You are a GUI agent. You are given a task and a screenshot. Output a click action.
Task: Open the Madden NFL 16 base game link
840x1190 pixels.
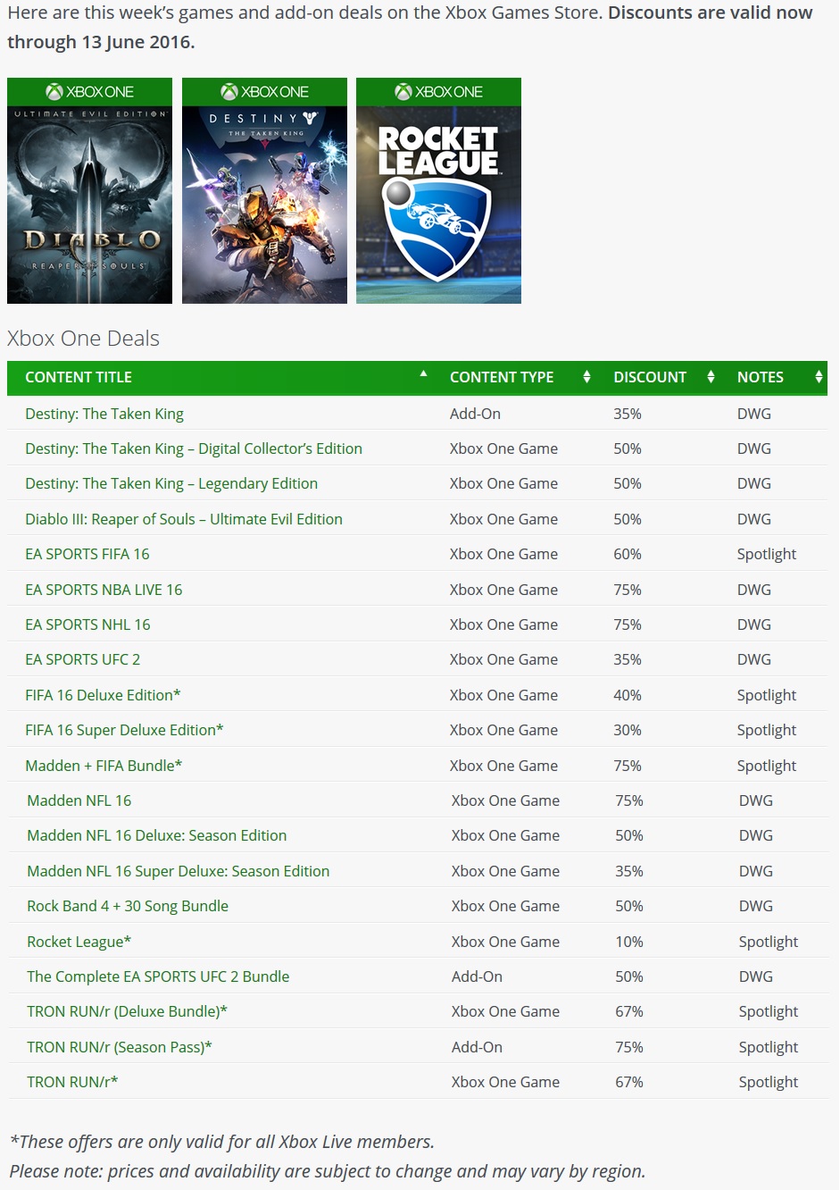[x=79, y=800]
